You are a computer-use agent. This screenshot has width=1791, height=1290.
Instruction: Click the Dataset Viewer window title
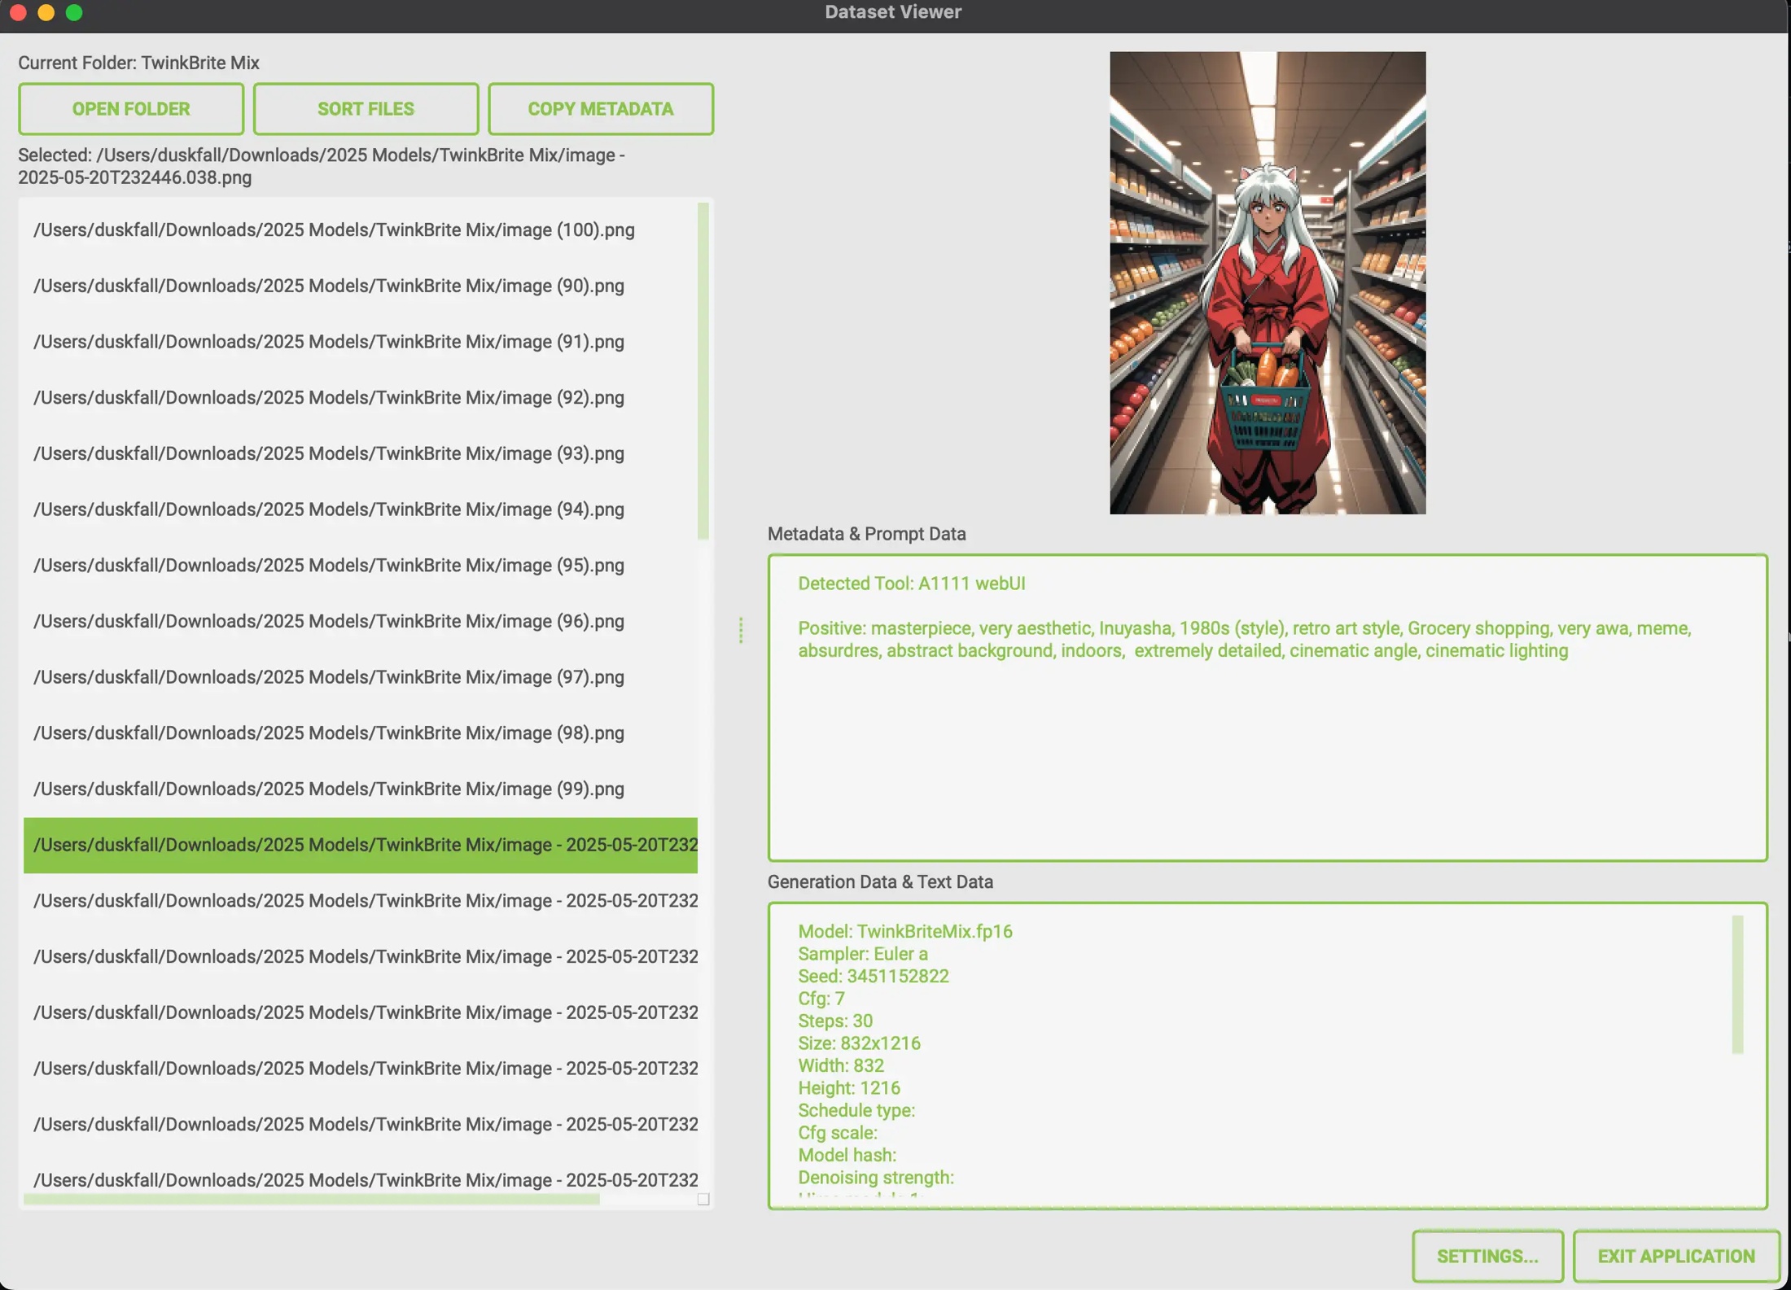pyautogui.click(x=893, y=12)
